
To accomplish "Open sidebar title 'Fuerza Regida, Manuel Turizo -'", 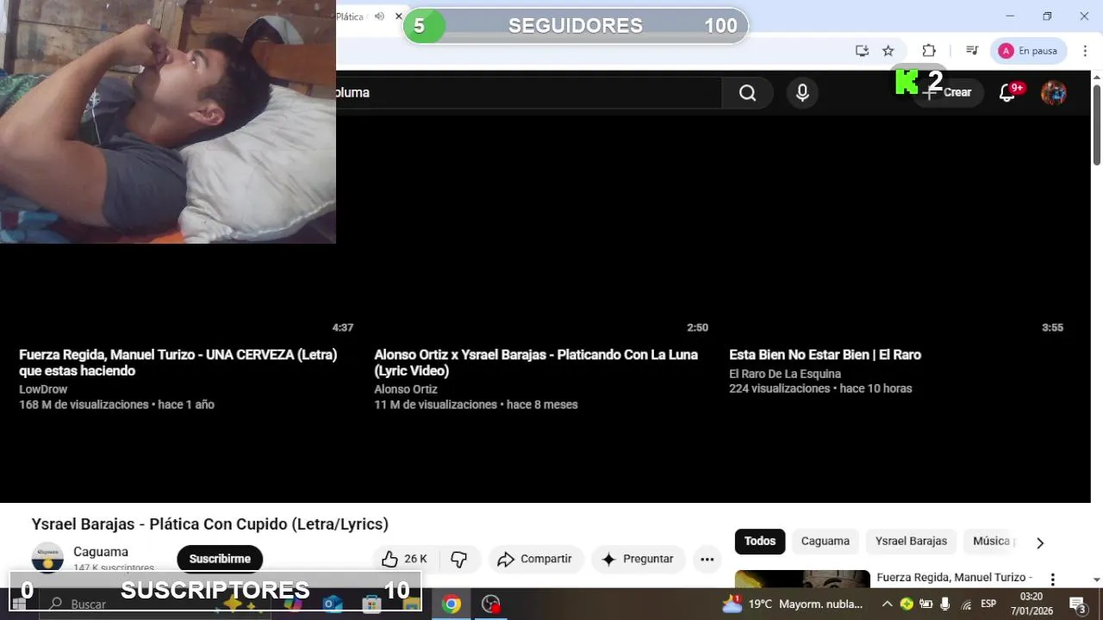I will (x=954, y=578).
